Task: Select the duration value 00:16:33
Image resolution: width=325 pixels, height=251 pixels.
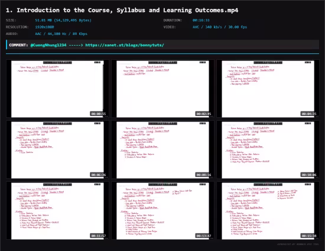Action: pos(201,20)
